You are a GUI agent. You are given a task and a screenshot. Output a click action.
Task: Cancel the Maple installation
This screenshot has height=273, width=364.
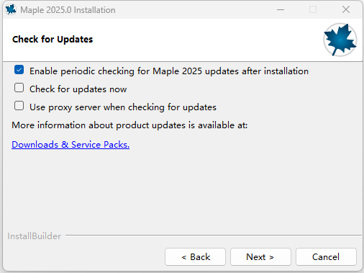(326, 257)
